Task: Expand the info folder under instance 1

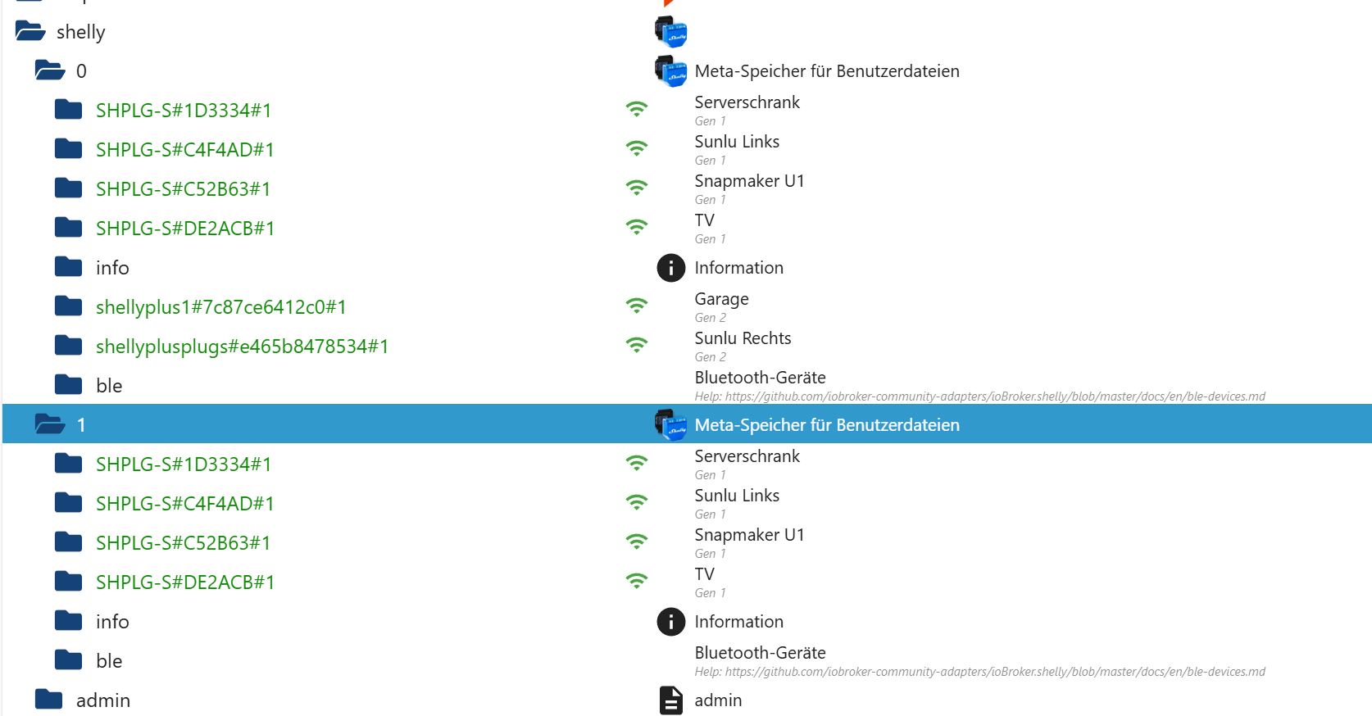Action: coord(69,621)
